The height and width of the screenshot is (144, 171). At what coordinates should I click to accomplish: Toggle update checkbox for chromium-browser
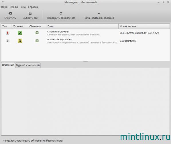point(37,33)
